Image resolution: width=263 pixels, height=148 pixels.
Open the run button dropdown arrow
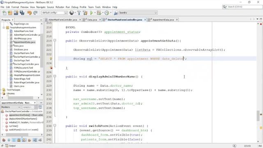95,13
